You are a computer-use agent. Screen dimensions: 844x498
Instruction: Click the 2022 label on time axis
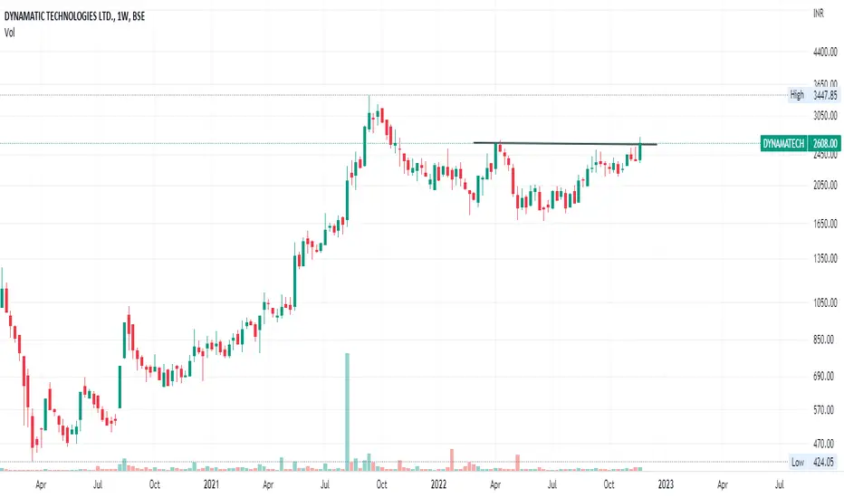point(438,484)
